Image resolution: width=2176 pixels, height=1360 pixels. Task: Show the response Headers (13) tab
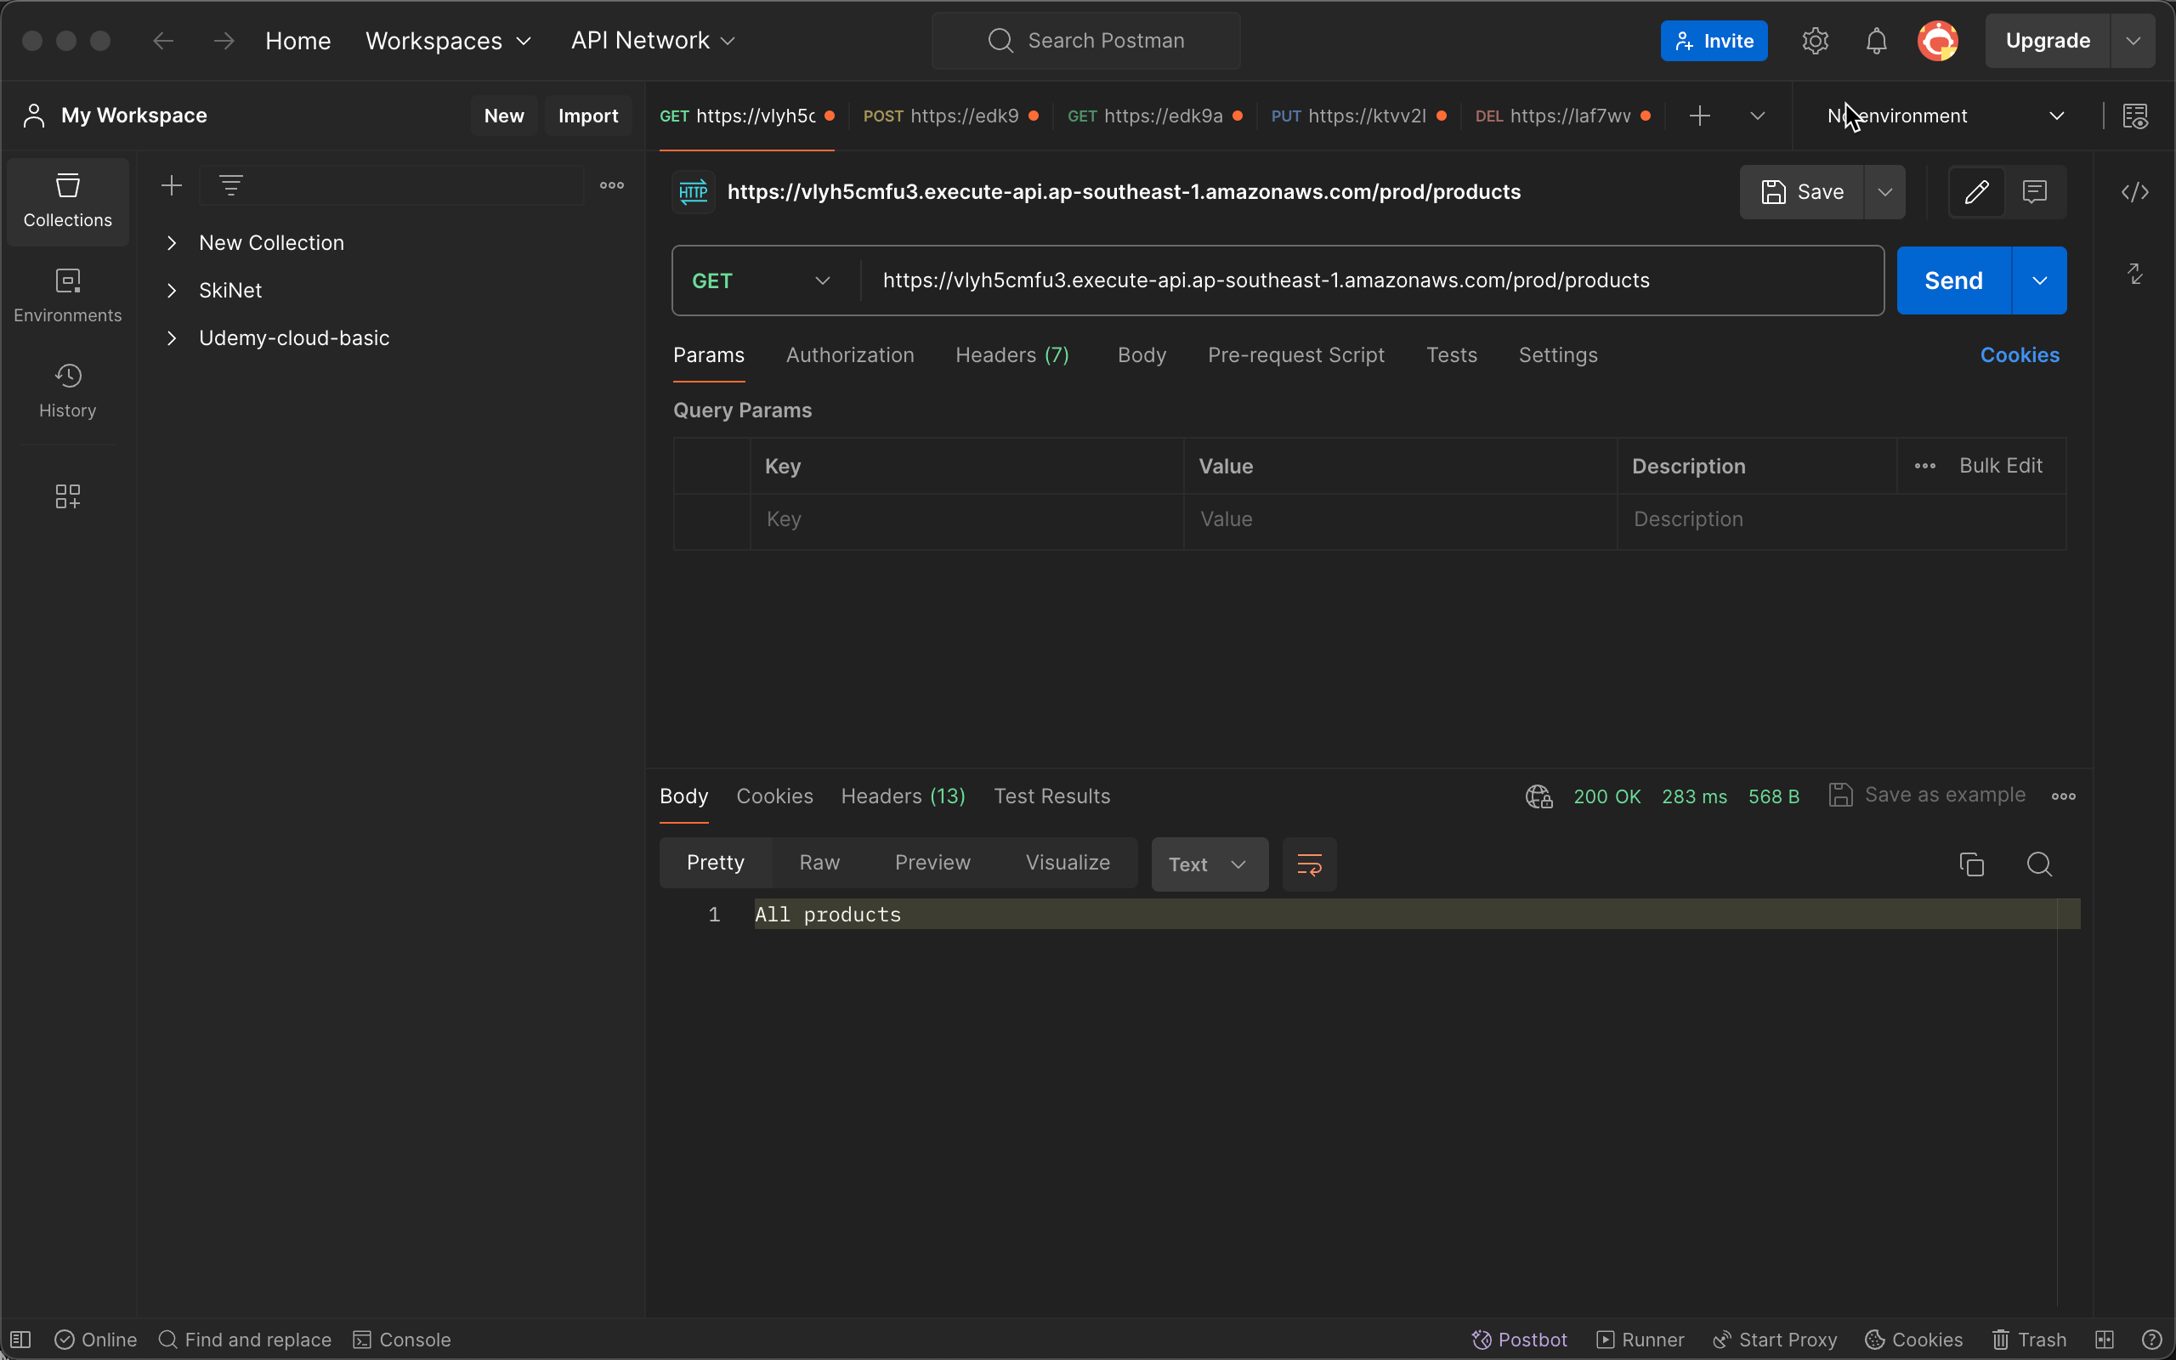903,796
